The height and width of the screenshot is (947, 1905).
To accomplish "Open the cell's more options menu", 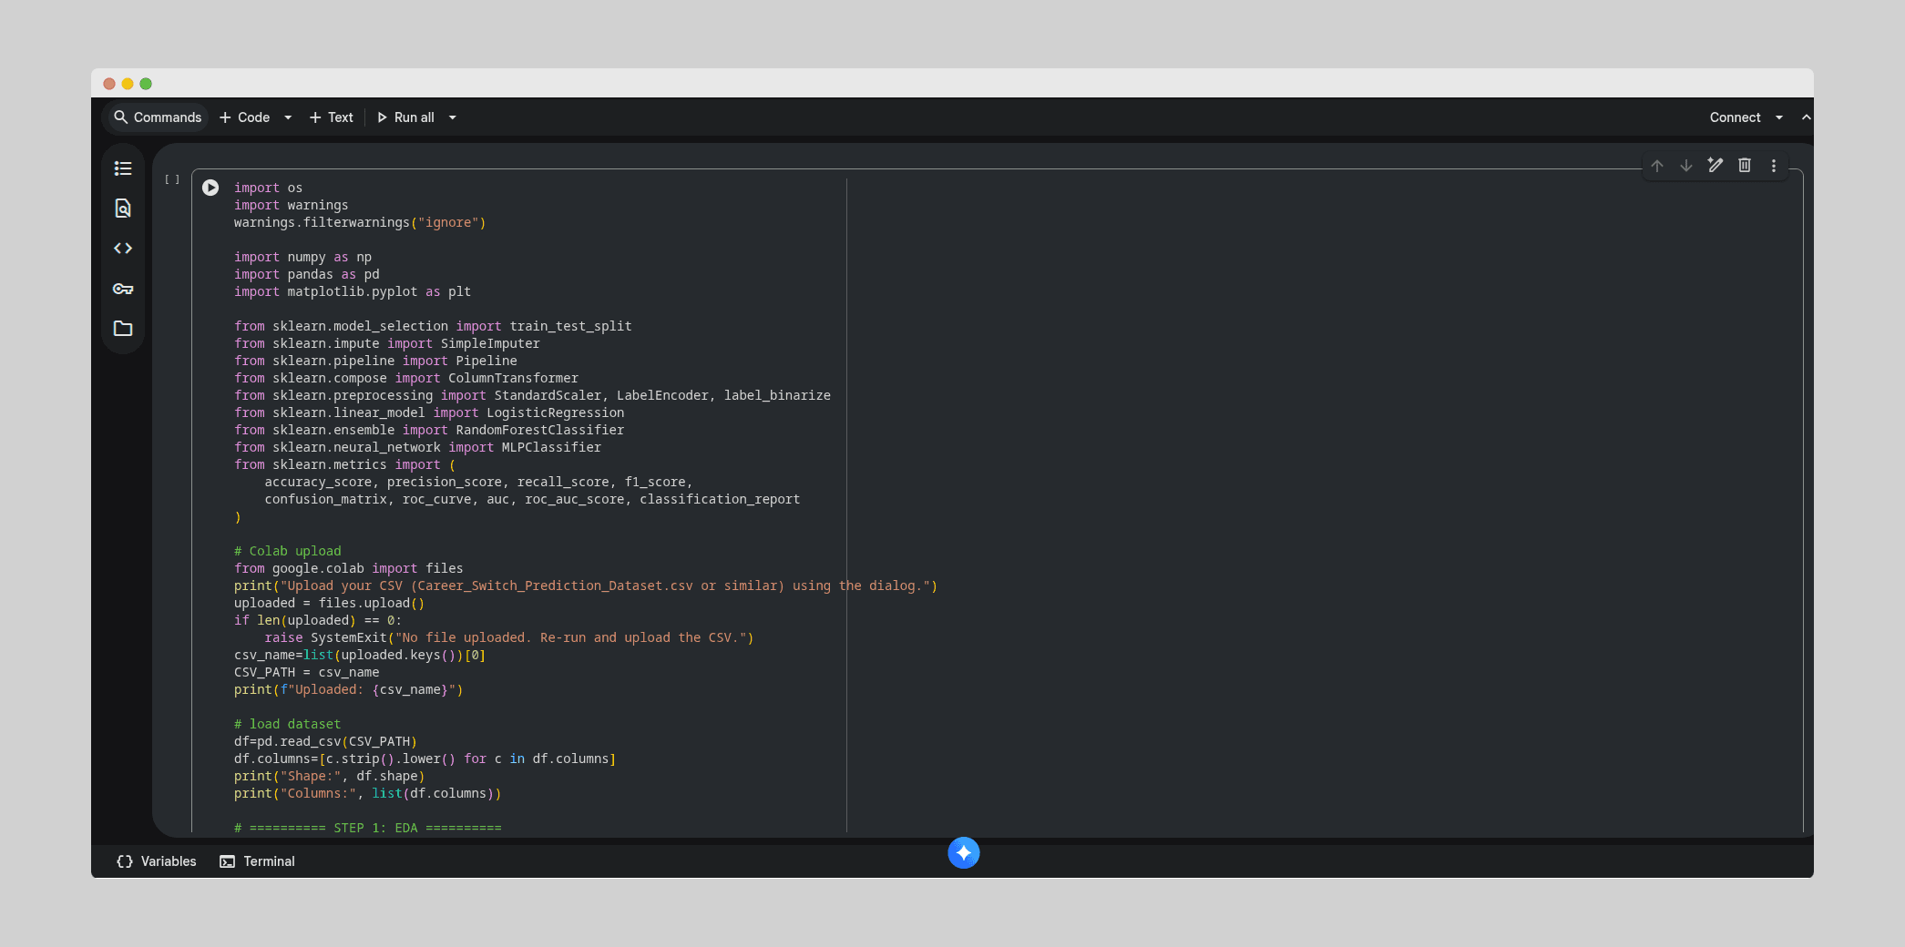I will pos(1774,166).
